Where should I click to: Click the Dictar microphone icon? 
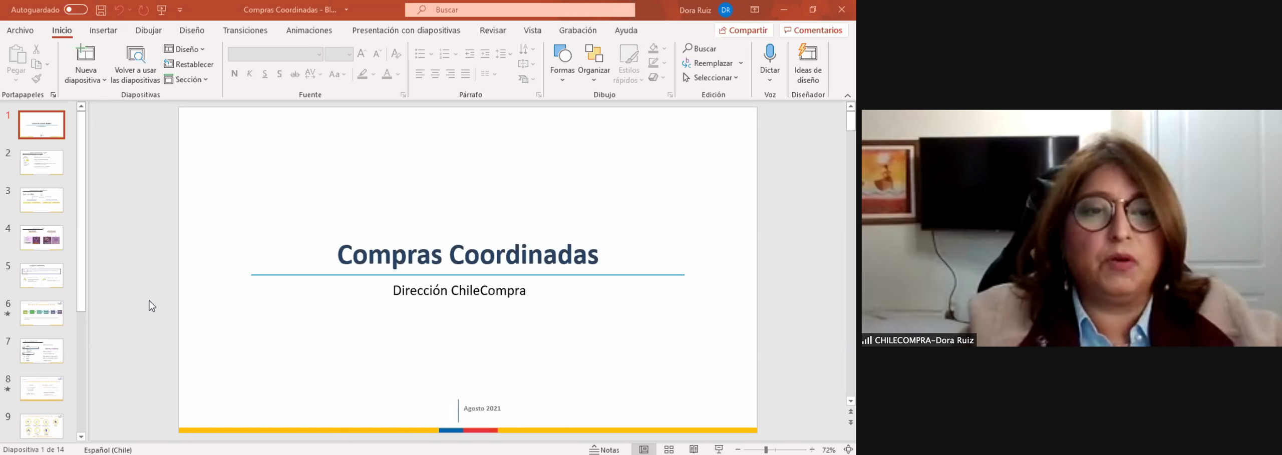tap(769, 54)
